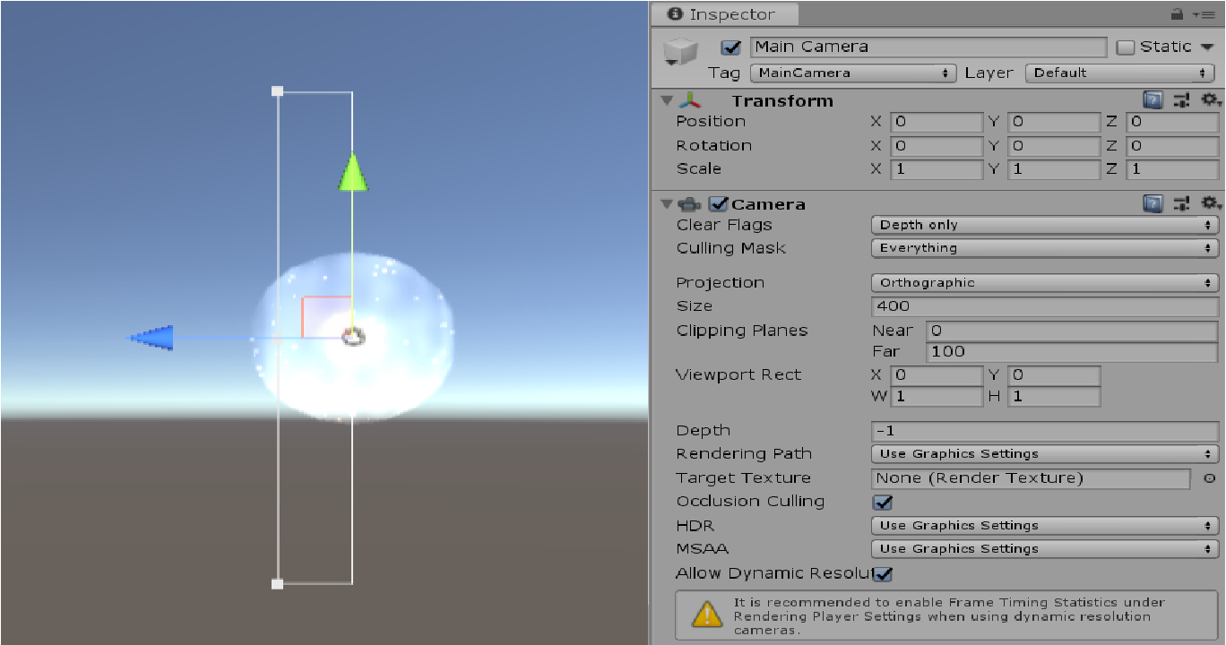
Task: Open Transform documentation via help icon
Action: coord(1153,100)
